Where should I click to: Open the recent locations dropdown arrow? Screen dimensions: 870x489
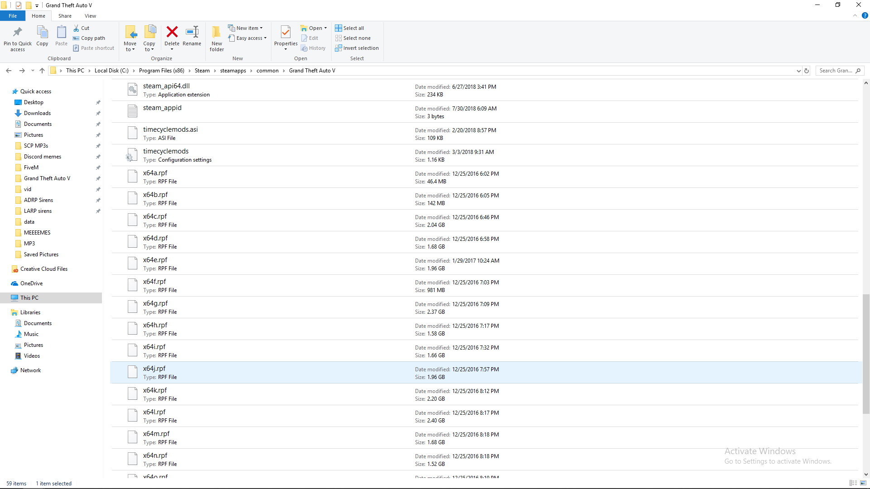coord(33,71)
